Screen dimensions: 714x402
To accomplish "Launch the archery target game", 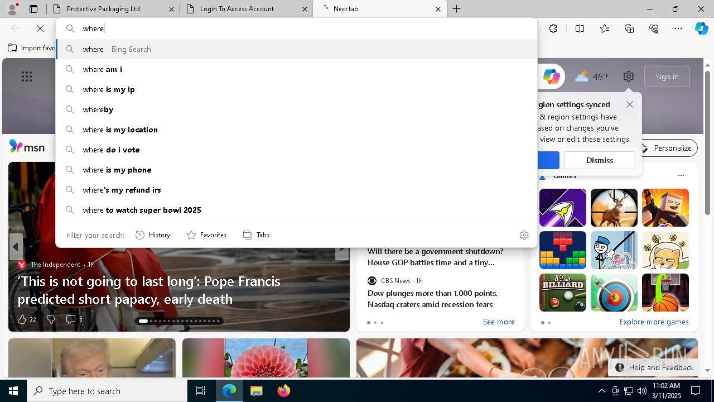I will point(614,292).
